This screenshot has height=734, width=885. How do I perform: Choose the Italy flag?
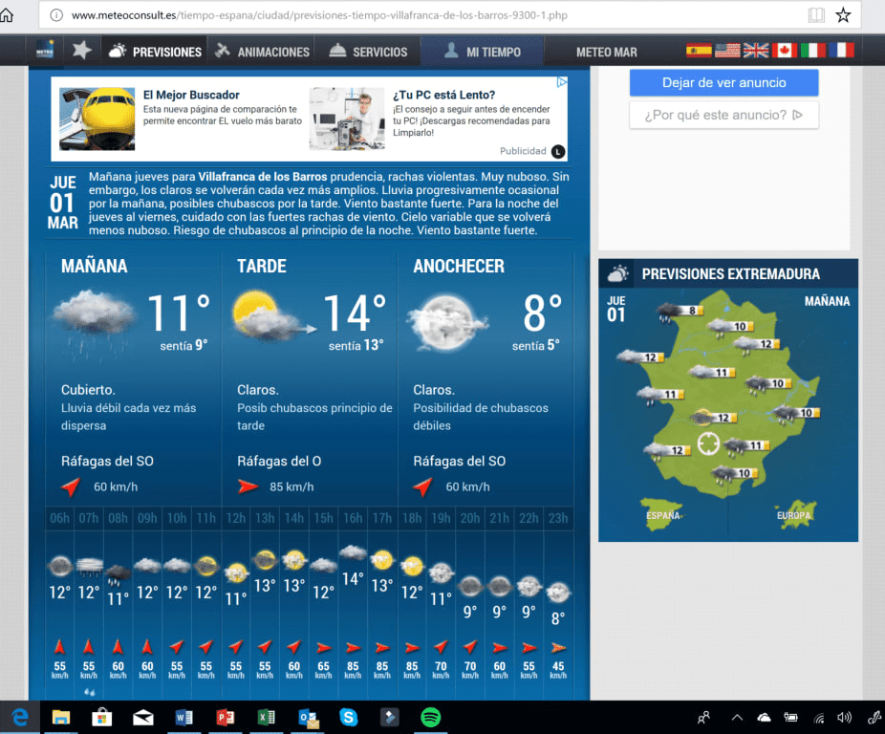point(812,51)
